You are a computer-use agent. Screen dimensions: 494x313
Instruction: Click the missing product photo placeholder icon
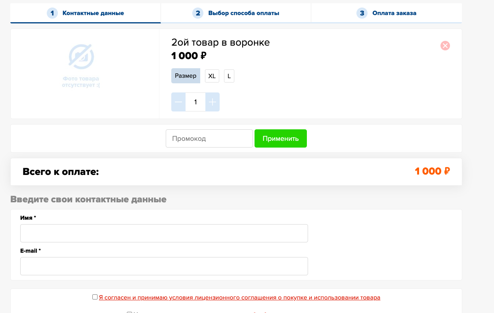[x=81, y=57]
